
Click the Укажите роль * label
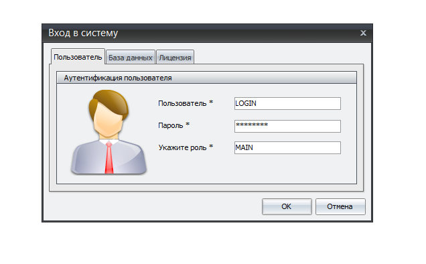pos(186,147)
